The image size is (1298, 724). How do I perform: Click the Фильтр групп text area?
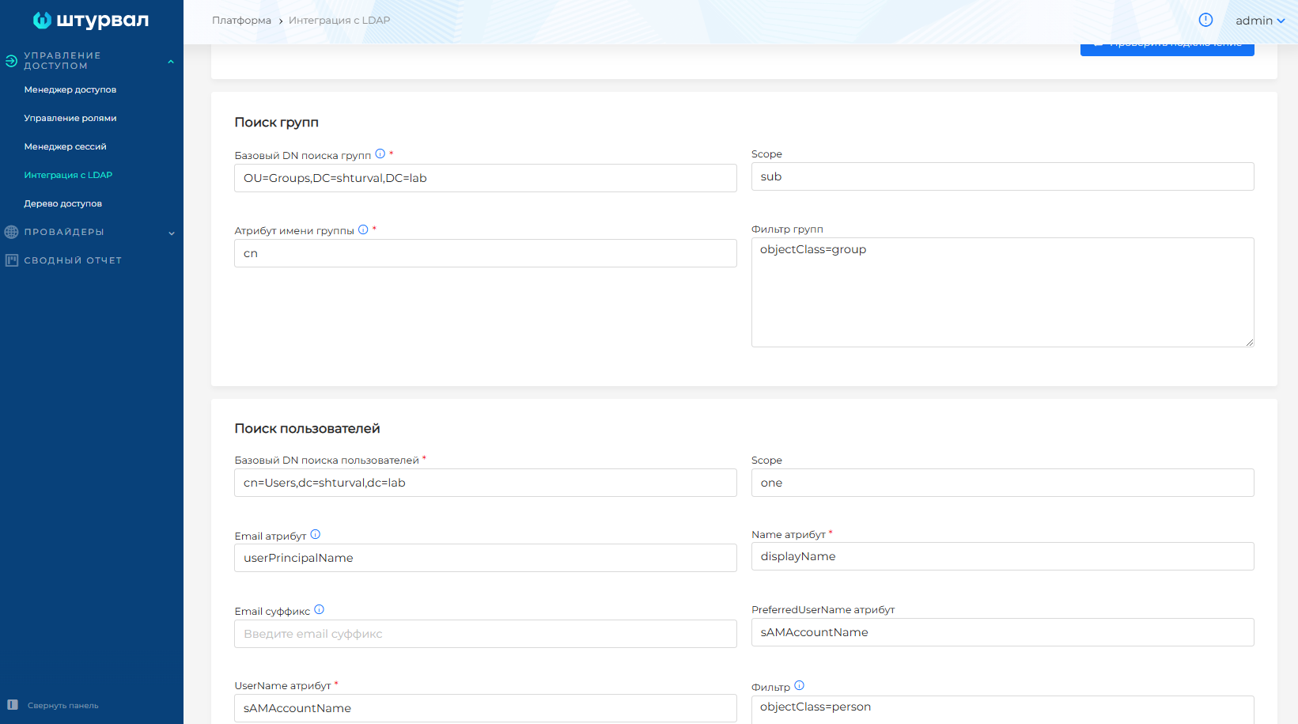pyautogui.click(x=1002, y=292)
